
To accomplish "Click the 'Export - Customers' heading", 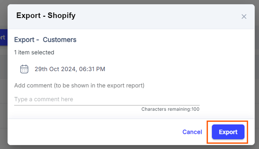I will 45,40.
